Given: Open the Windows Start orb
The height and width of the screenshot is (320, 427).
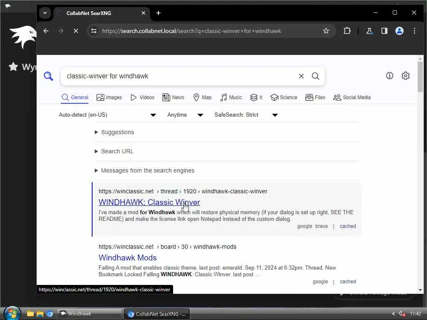Looking at the screenshot, I should coord(12,313).
